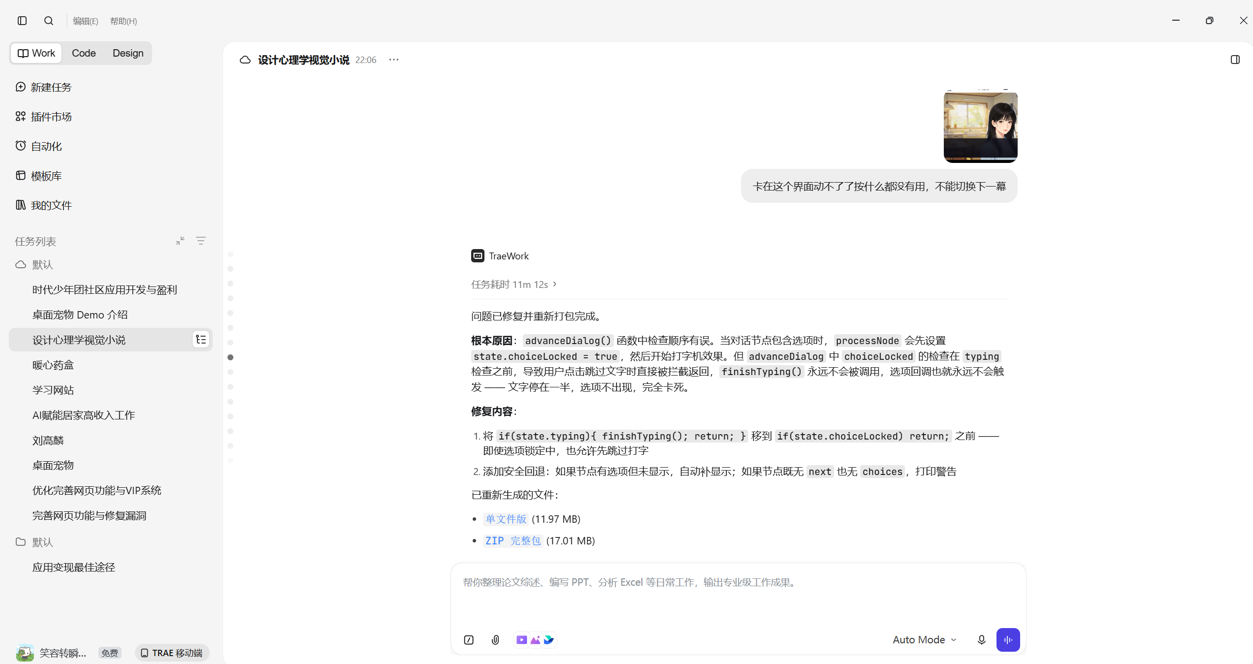This screenshot has height=664, width=1253.
Task: Open the Auto Mode dropdown
Action: pyautogui.click(x=924, y=639)
